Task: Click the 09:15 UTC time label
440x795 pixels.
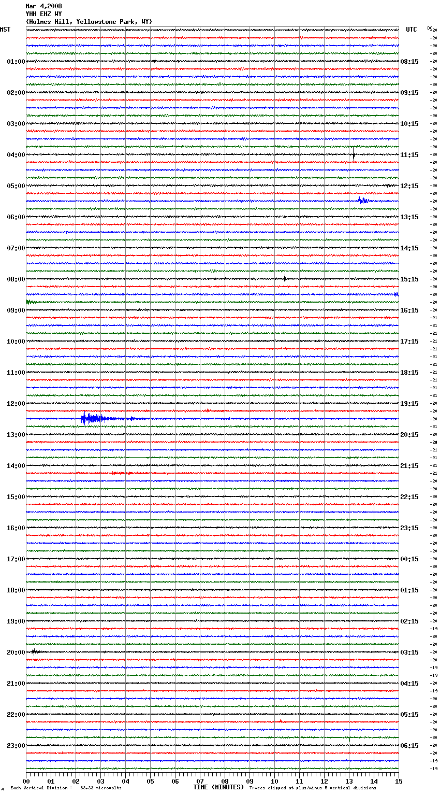Action: coord(409,93)
